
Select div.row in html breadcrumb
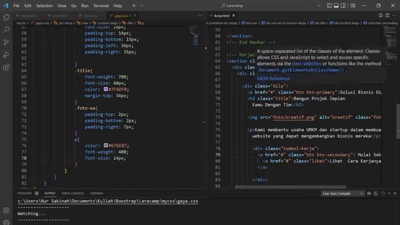pos(249,23)
